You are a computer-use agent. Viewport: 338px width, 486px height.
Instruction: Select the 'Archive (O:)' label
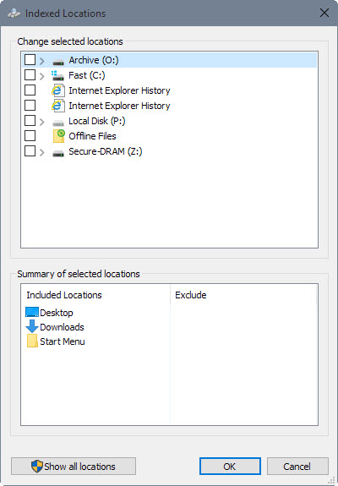(x=94, y=60)
